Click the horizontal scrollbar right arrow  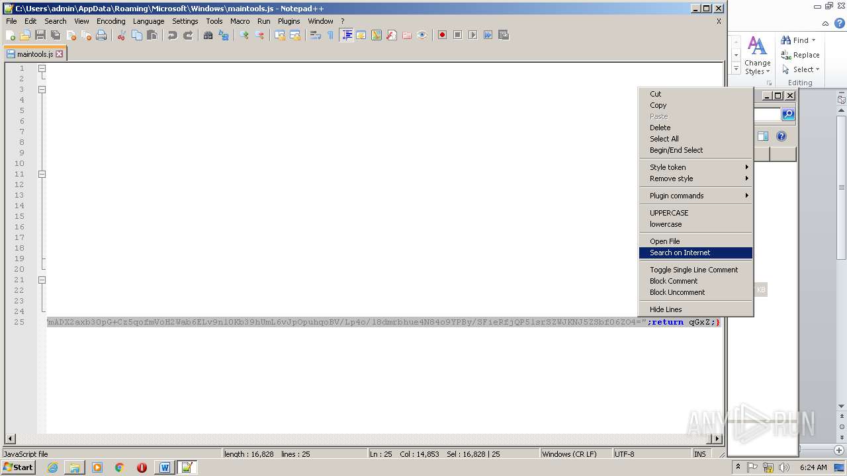717,438
